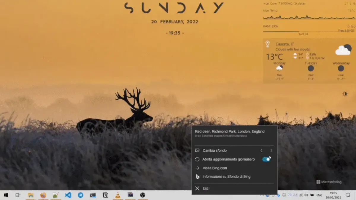This screenshot has height=200, width=356.
Task: Click the CPU temperature graph
Action: [x=309, y=17]
